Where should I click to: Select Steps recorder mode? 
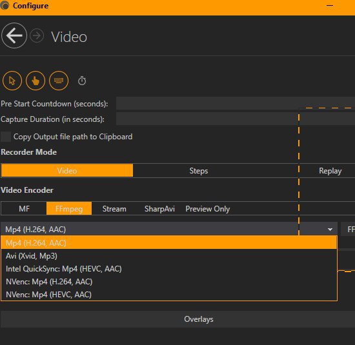click(x=199, y=171)
